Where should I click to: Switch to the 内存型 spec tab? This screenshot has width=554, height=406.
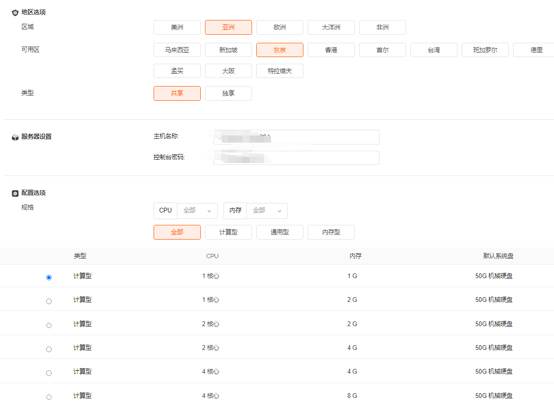(x=331, y=232)
